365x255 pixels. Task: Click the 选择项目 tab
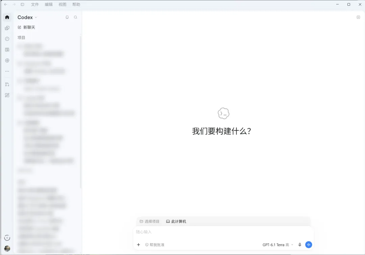tap(149, 222)
